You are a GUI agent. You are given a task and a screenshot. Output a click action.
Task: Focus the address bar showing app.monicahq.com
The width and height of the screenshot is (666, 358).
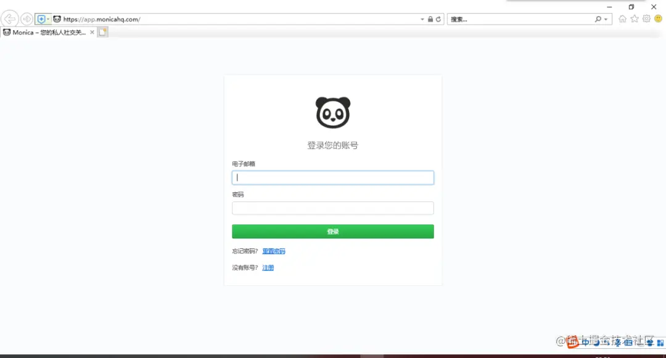coord(238,19)
